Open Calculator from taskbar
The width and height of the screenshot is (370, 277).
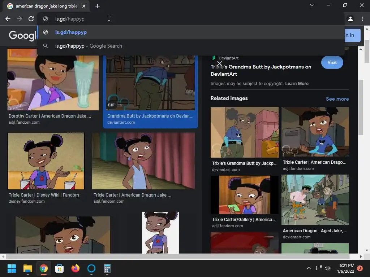click(x=107, y=268)
